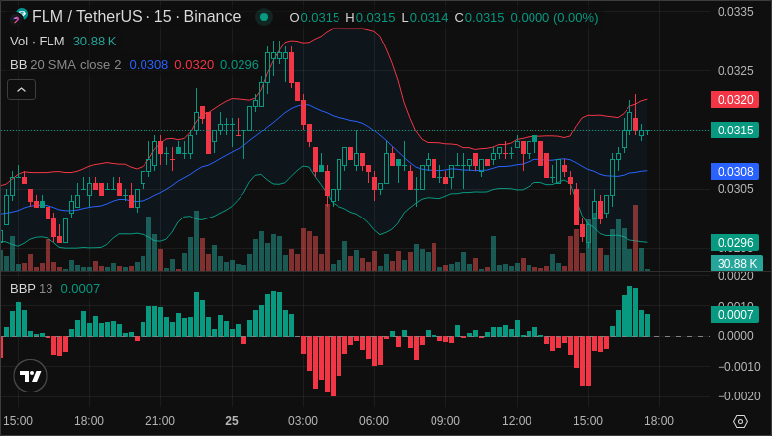Click the green 0.0296 BB lower legend value
The width and height of the screenshot is (772, 436).
coord(240,65)
